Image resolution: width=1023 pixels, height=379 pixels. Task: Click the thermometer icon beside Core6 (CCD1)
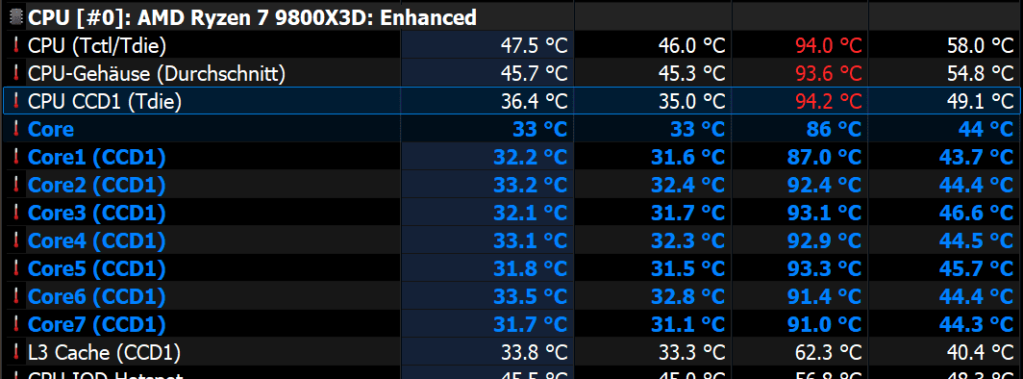(x=15, y=297)
